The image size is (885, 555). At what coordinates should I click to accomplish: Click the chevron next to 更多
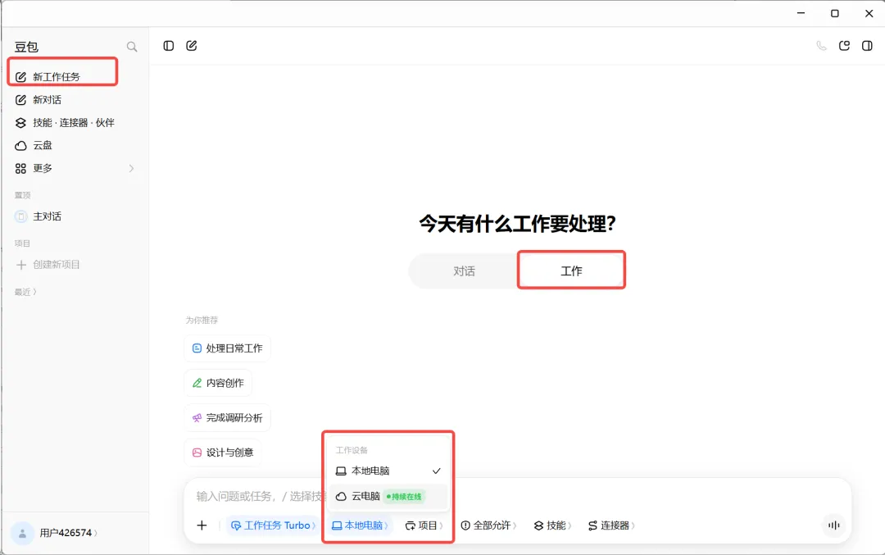pos(131,168)
